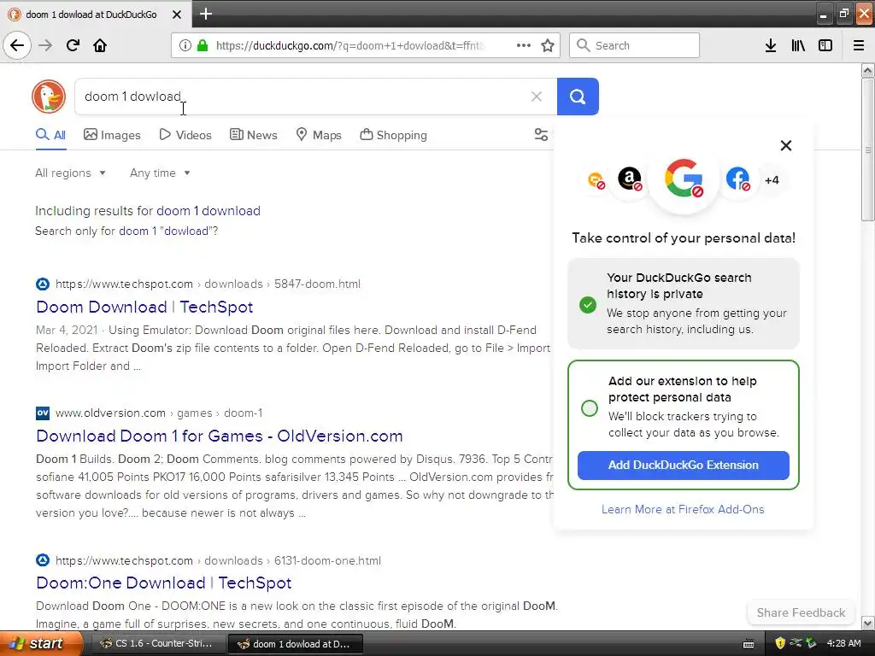Open the Firefox hamburger menu
The width and height of the screenshot is (875, 656).
coord(859,45)
